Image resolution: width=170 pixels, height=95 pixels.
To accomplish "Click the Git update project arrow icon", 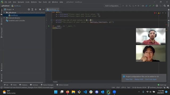I will (x=147, y=6).
